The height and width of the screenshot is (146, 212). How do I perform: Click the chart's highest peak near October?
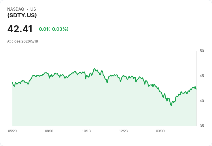(94, 69)
